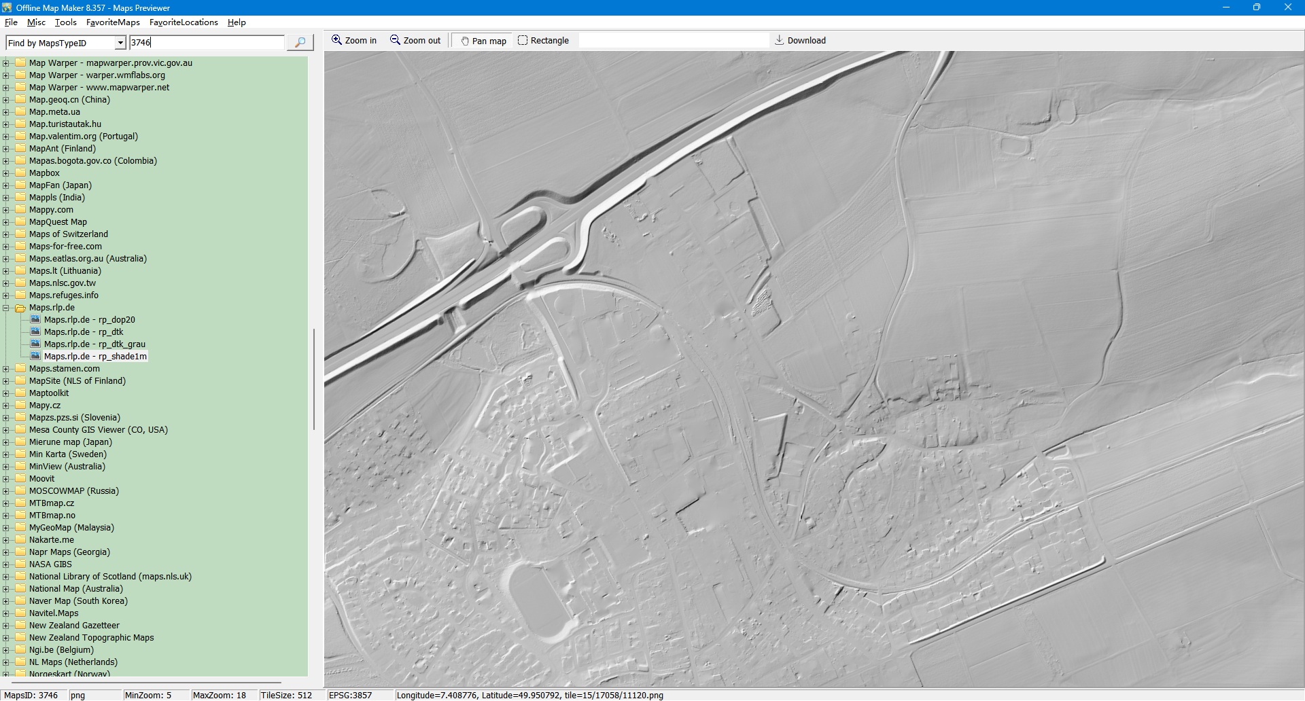Click the magnifier search icon button
1305x701 pixels.
tap(300, 43)
